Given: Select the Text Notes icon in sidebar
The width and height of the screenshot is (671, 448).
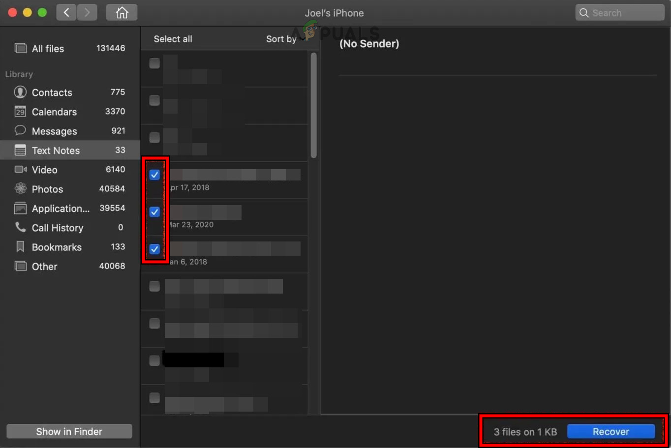Looking at the screenshot, I should click(20, 150).
